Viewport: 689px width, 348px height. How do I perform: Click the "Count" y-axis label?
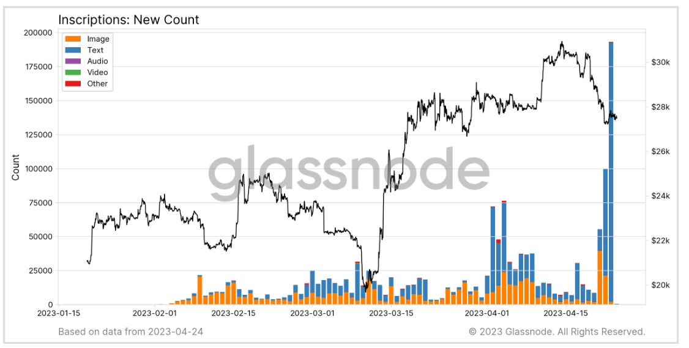16,168
